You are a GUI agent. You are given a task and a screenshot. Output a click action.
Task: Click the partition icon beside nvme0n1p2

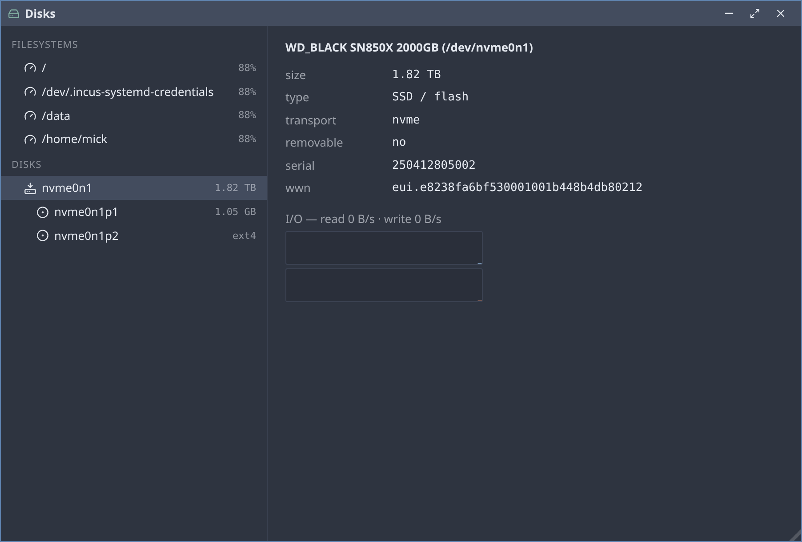tap(43, 236)
